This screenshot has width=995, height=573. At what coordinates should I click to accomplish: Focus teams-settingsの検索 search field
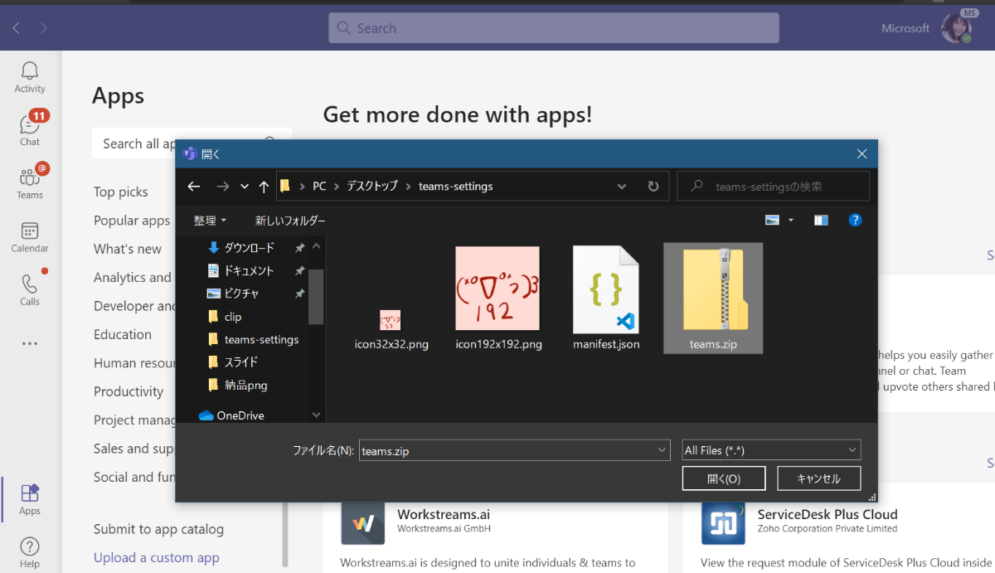(x=774, y=187)
